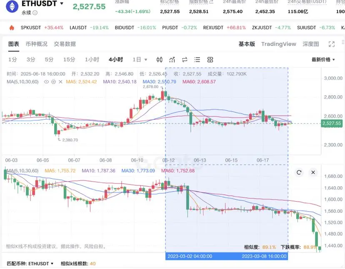The image size is (345, 269).
Task: Click the Ethereum coin logo
Action: 12,6
